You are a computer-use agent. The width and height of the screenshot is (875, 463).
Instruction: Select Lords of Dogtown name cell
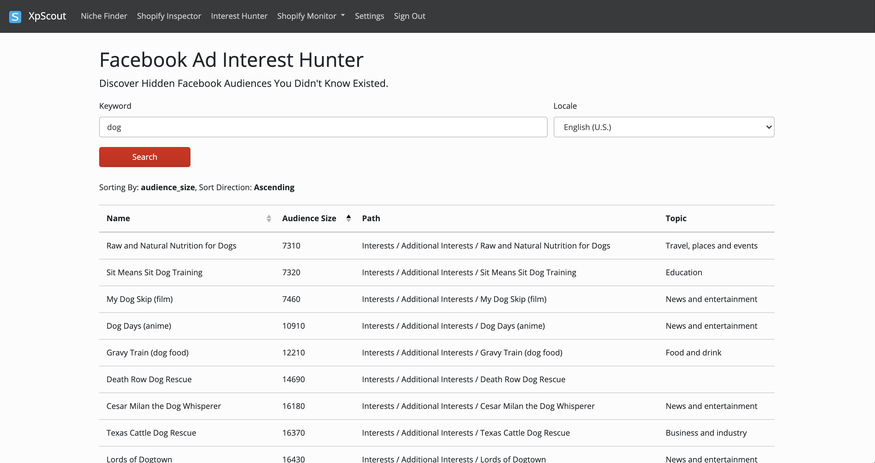pos(139,459)
